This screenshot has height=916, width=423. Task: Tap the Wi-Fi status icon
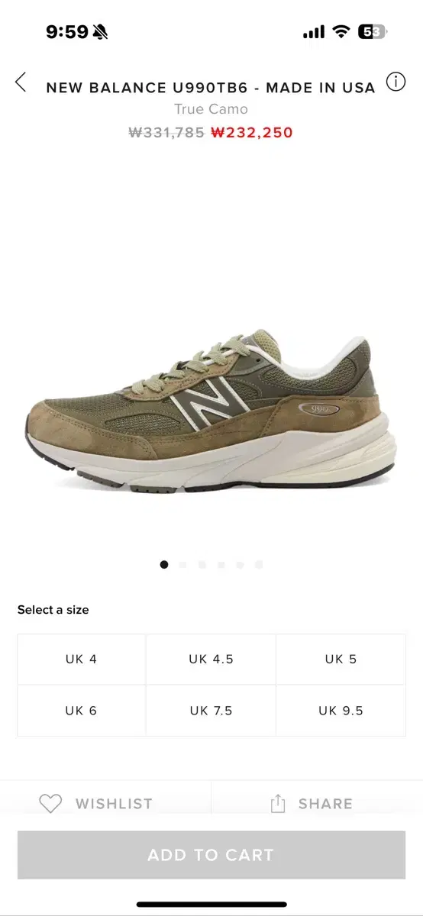tap(341, 32)
